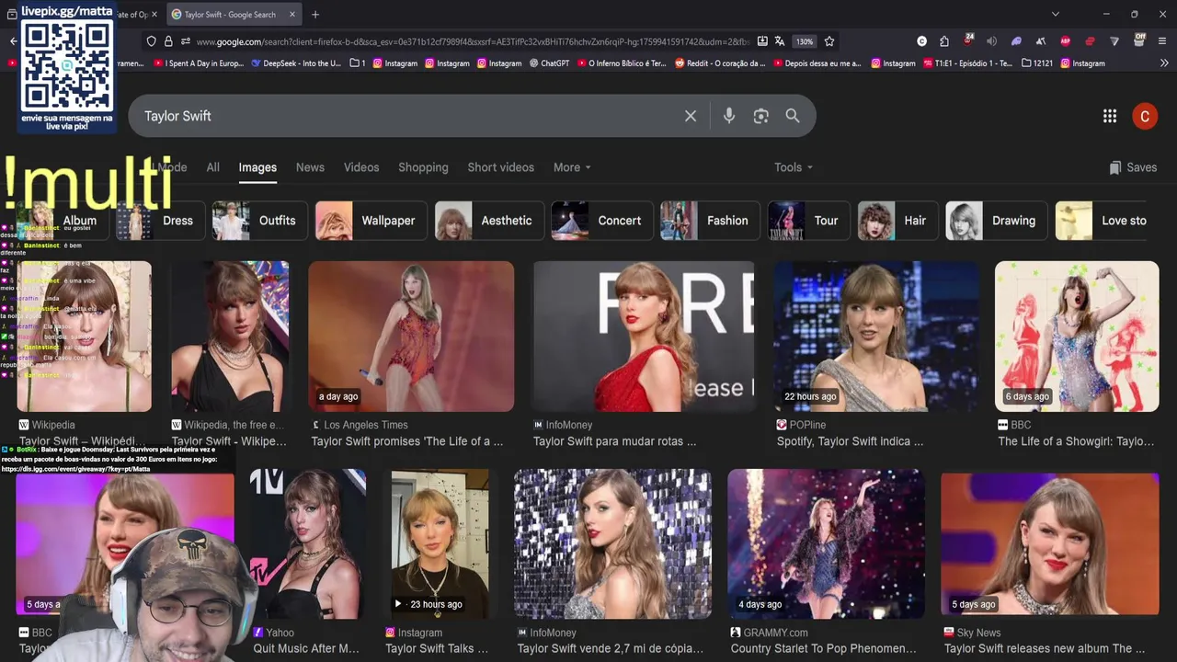Viewport: 1177px width, 662px height.
Task: Open the Google account avatar C
Action: click(x=1145, y=116)
